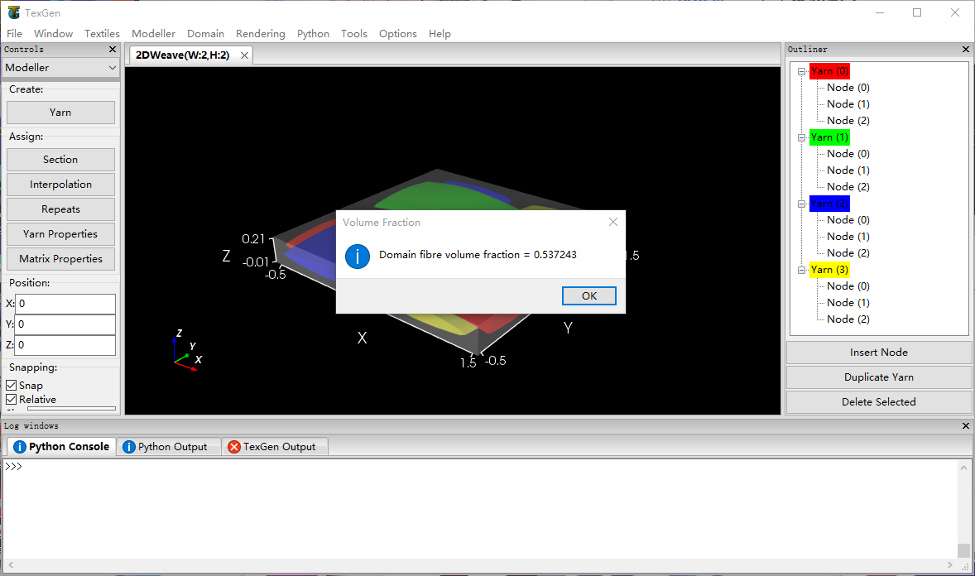This screenshot has height=576, width=975.
Task: Open the Textiles menu
Action: [x=102, y=34]
